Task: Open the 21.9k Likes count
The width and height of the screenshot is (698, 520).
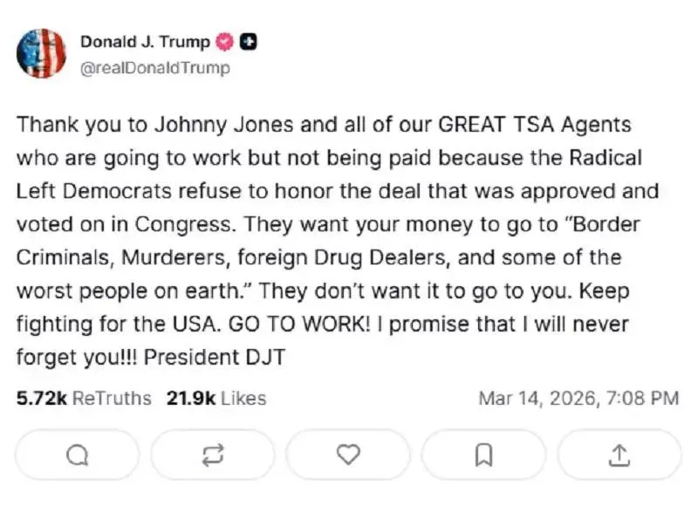Action: coord(214,398)
